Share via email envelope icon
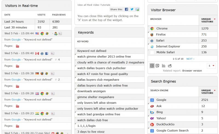The height and width of the screenshot is (134, 219). [137, 9]
